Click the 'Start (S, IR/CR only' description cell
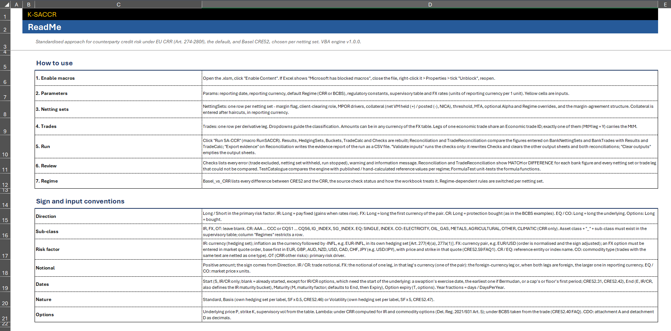 pyautogui.click(x=430, y=284)
